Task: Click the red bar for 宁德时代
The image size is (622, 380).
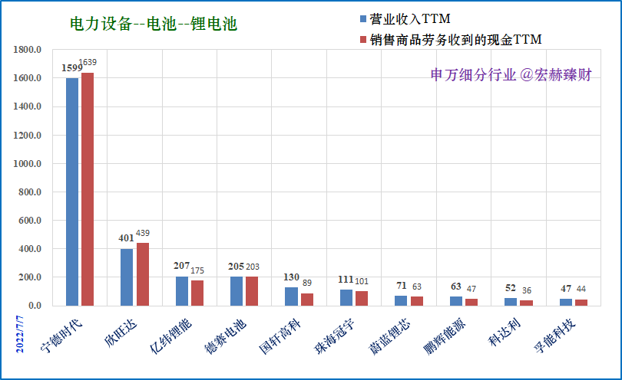Action: point(88,188)
